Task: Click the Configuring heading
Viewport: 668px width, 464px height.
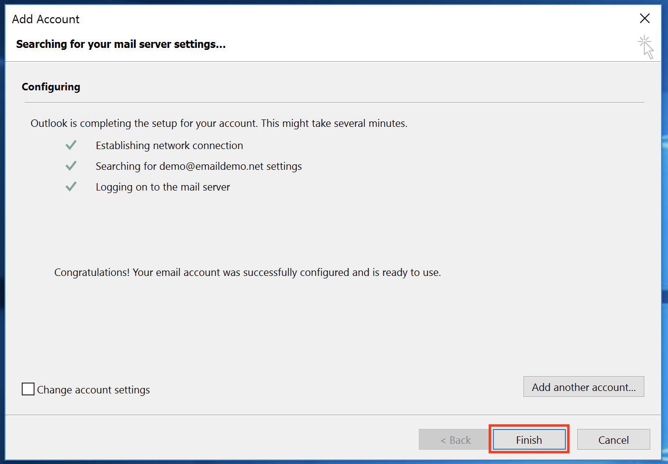Action: tap(51, 87)
